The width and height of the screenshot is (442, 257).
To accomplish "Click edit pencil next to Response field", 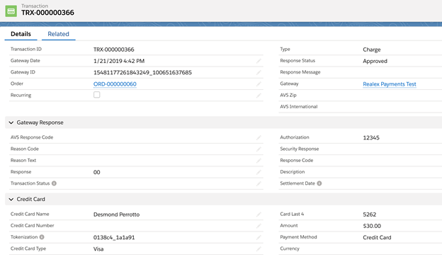I will 259,172.
